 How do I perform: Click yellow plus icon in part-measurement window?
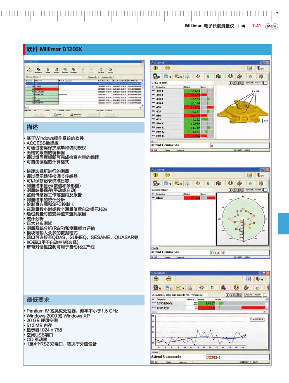[x=156, y=68]
